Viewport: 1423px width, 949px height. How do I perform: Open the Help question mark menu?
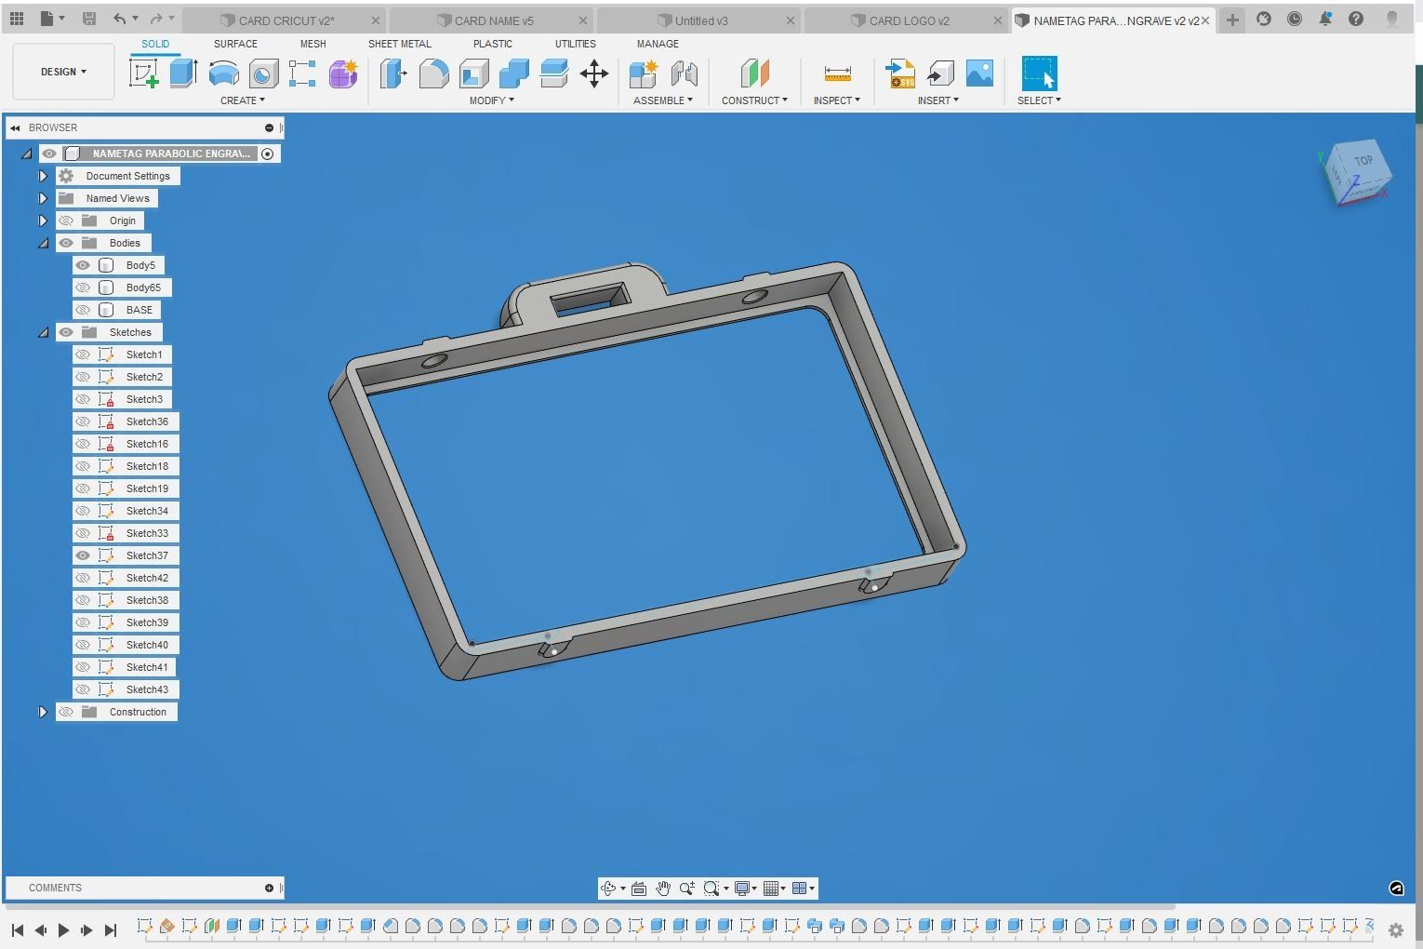1356,19
